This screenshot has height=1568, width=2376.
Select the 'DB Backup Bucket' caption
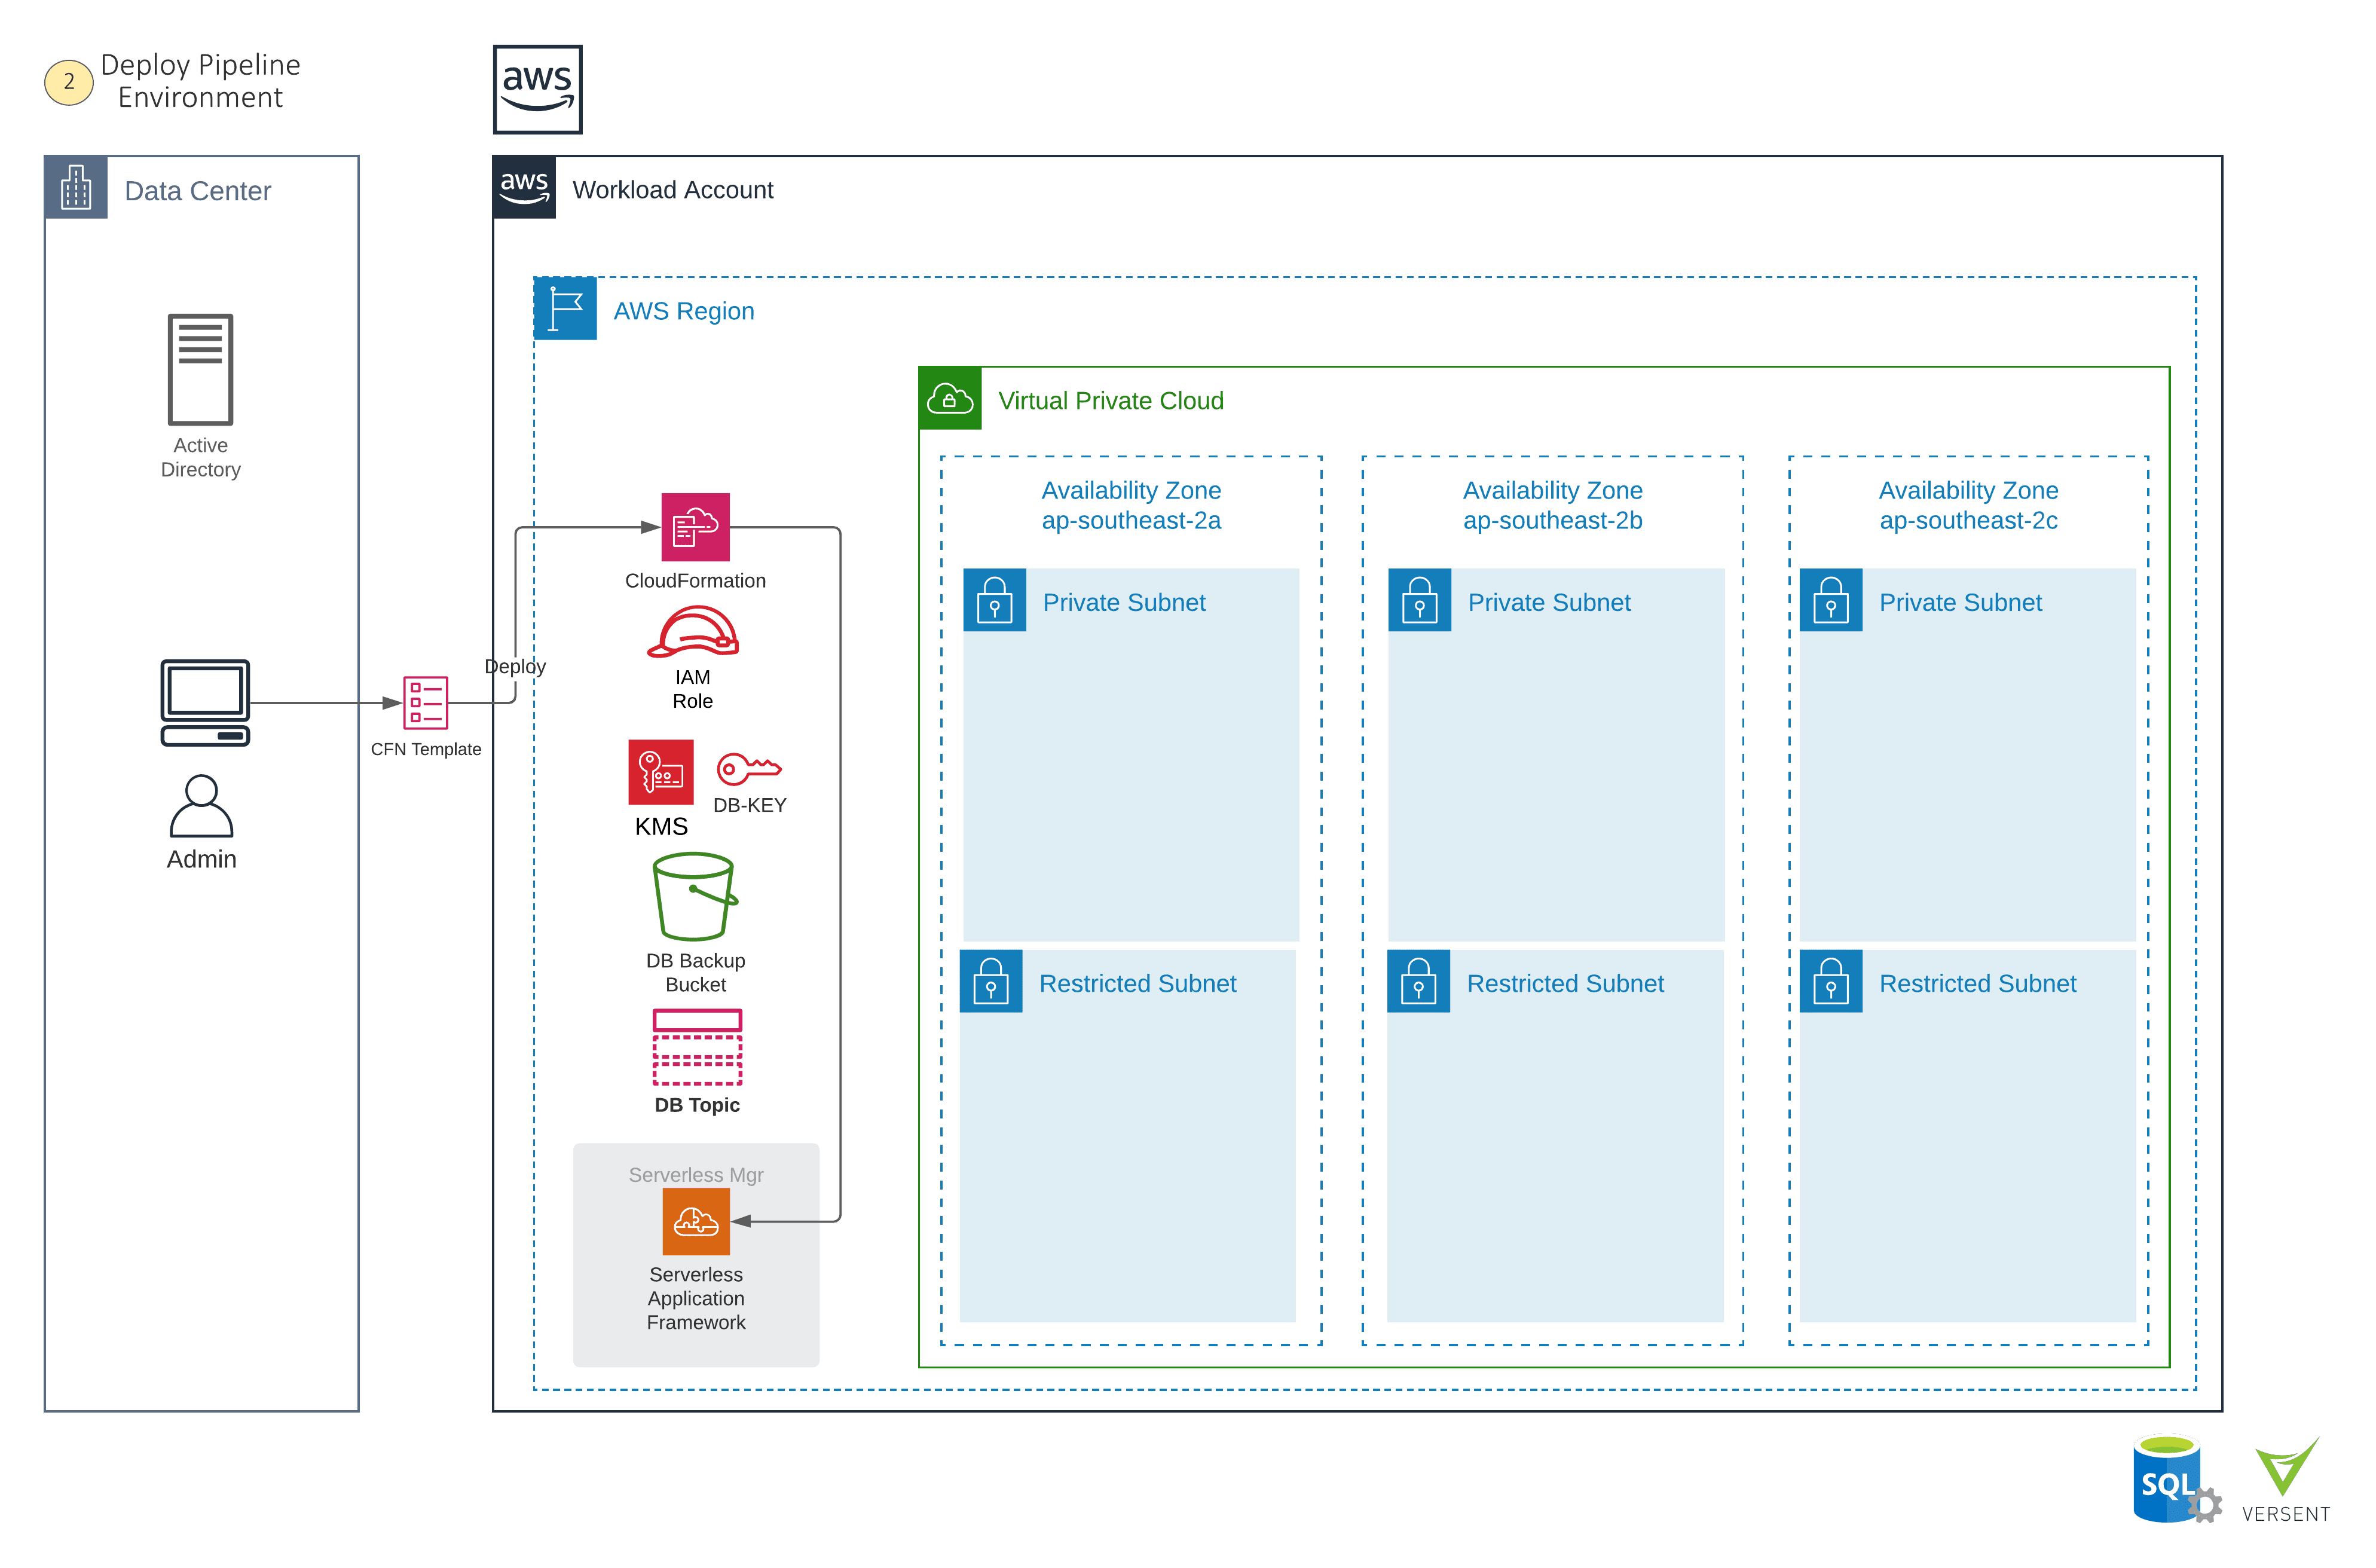pos(695,972)
